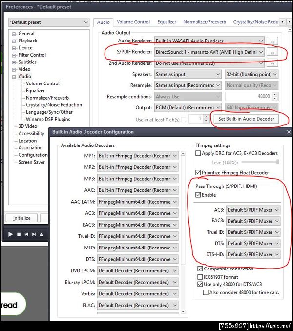
Task: Click decoder list scrollbar up arrow
Action: (183, 153)
